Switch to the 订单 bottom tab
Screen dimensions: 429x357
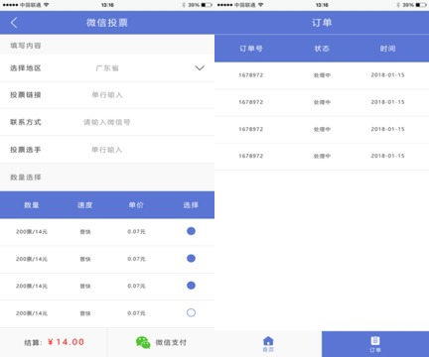click(375, 344)
